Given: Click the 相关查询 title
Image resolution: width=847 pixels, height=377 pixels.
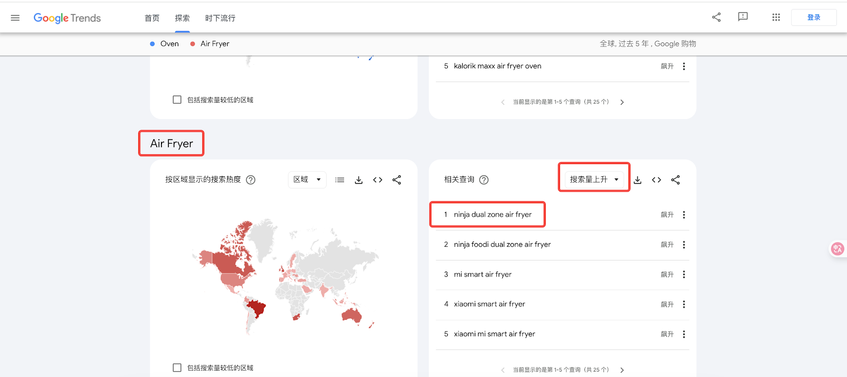Looking at the screenshot, I should point(459,179).
